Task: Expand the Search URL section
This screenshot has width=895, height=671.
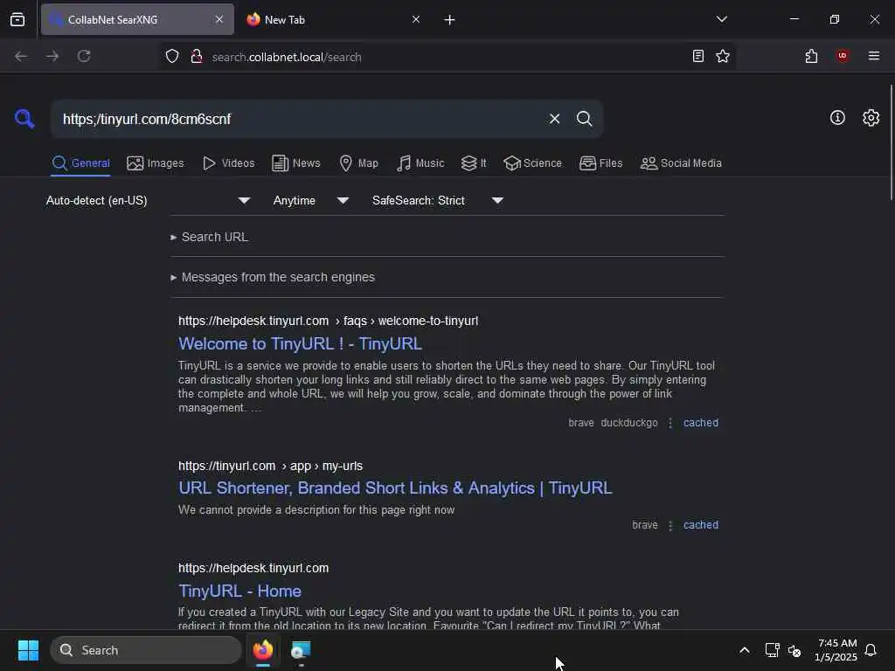Action: tap(210, 237)
